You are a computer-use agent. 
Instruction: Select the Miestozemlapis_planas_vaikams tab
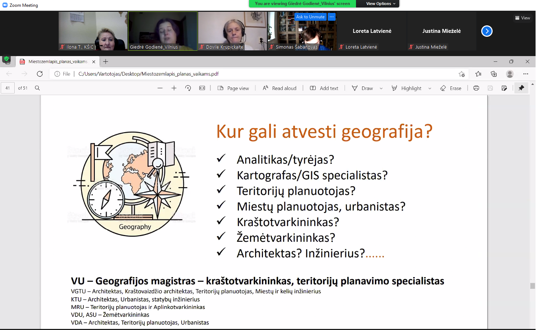click(57, 62)
